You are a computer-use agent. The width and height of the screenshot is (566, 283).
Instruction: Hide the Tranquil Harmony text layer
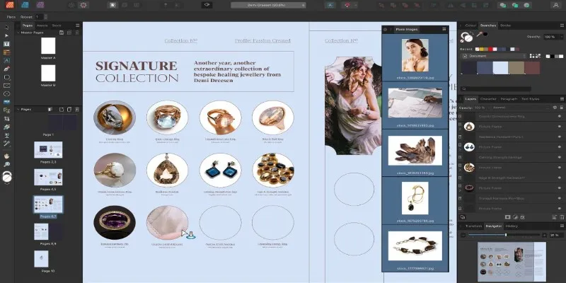[x=560, y=198]
